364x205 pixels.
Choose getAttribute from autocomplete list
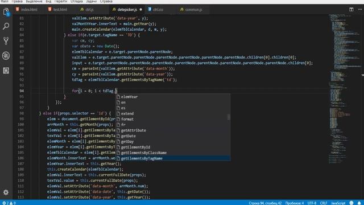coord(173,130)
